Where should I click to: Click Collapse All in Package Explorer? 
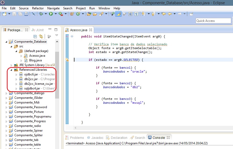tap(35, 36)
